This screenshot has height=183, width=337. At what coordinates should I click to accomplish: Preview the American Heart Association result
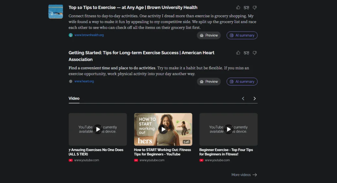(x=209, y=82)
